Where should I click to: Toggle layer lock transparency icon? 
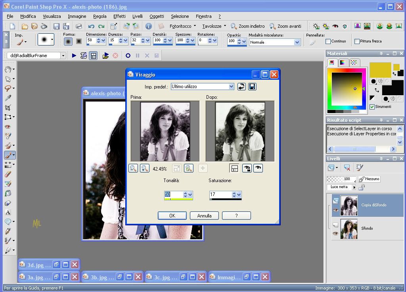362,187
